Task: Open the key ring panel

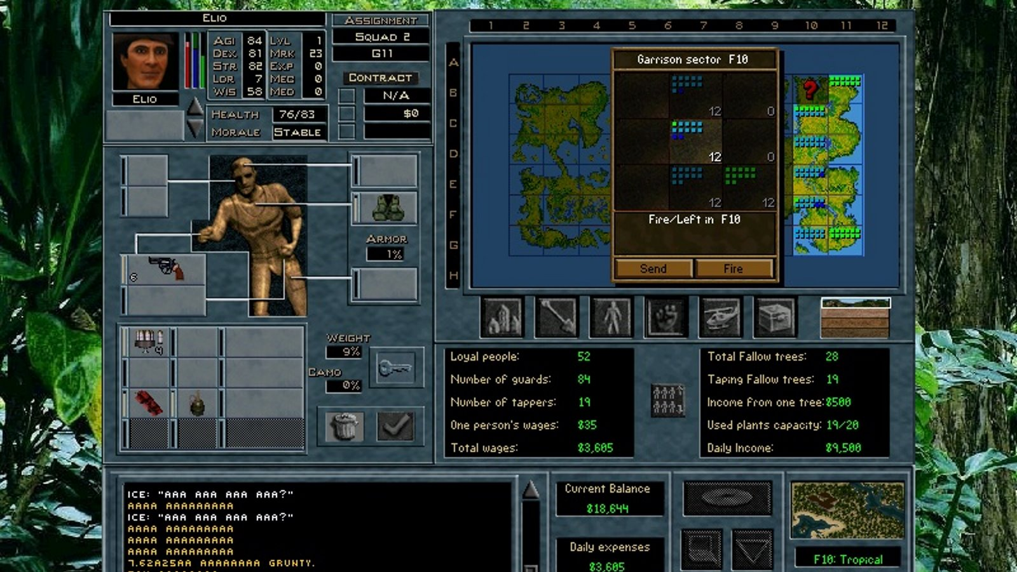Action: coord(395,368)
